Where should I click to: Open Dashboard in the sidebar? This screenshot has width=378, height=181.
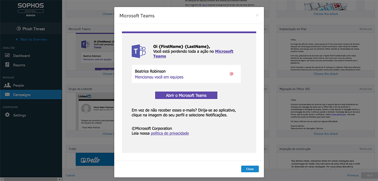(31, 56)
